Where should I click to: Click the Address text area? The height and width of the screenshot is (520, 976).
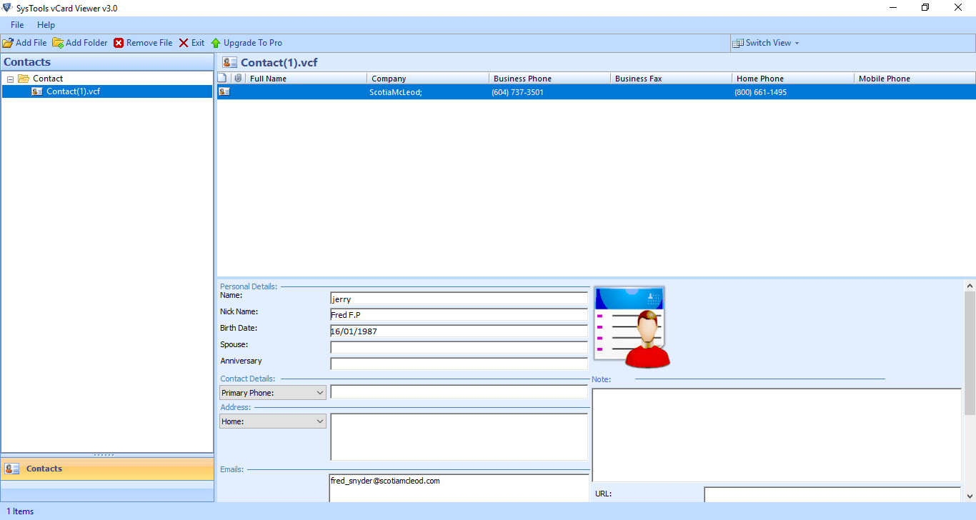(x=459, y=437)
